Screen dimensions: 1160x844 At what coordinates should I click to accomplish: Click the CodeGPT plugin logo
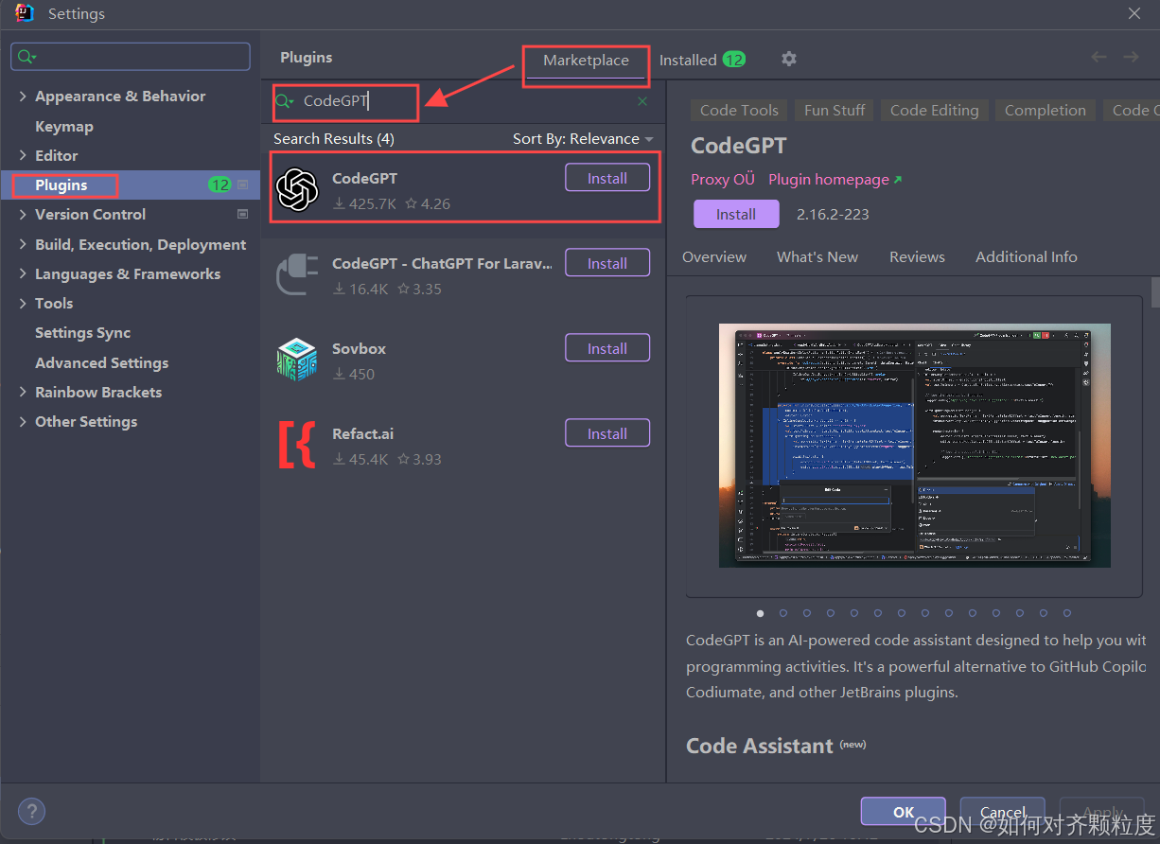(x=297, y=190)
